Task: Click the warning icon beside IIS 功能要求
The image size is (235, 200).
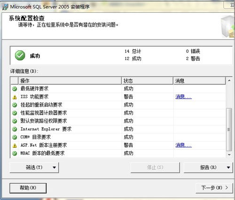Action: [15, 97]
